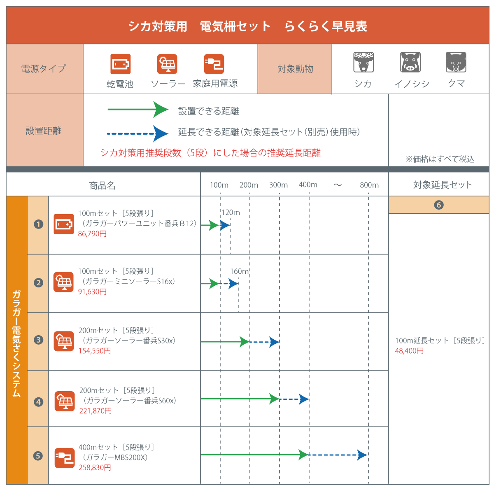The width and height of the screenshot is (494, 490).
Task: Click the extension set price 48,400円
Action: tap(409, 351)
